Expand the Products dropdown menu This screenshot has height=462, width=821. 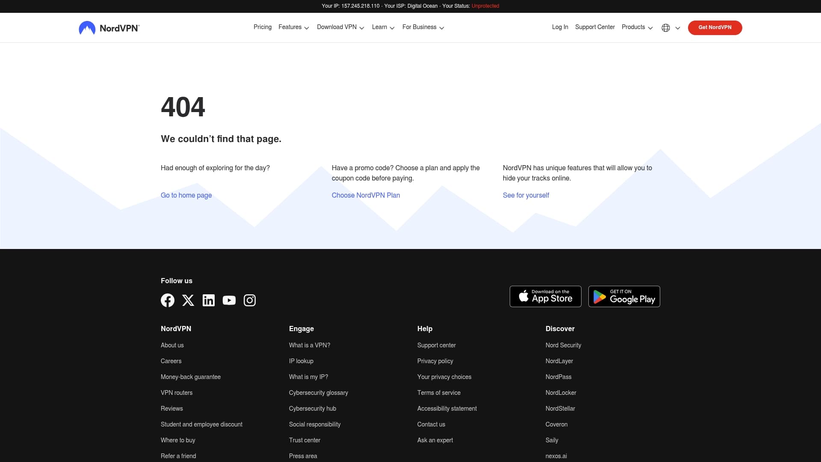637,27
